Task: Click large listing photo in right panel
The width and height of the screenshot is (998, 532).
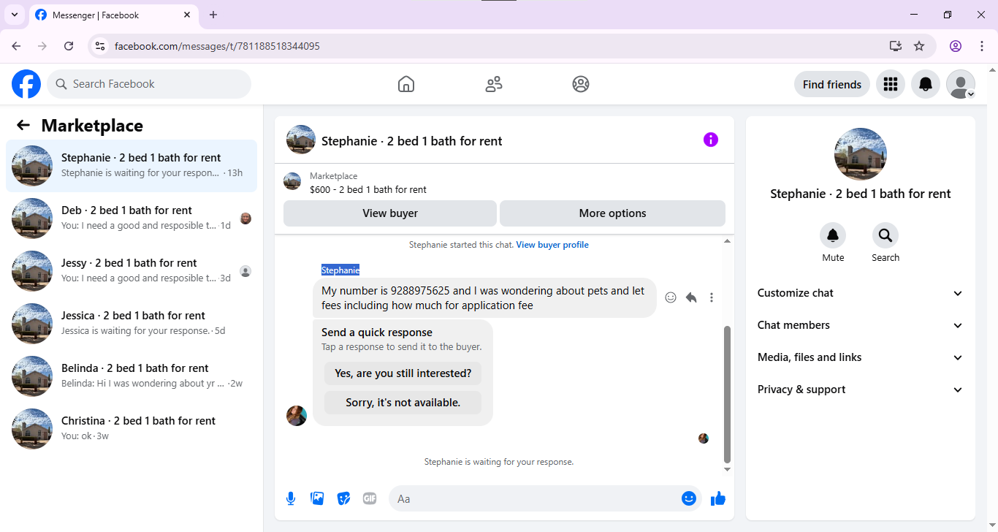Action: (861, 154)
